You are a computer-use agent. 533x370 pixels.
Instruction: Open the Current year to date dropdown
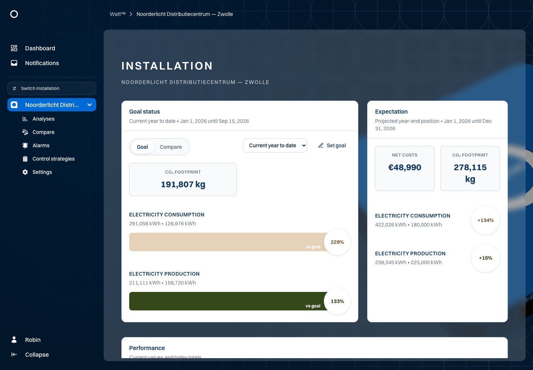275,145
